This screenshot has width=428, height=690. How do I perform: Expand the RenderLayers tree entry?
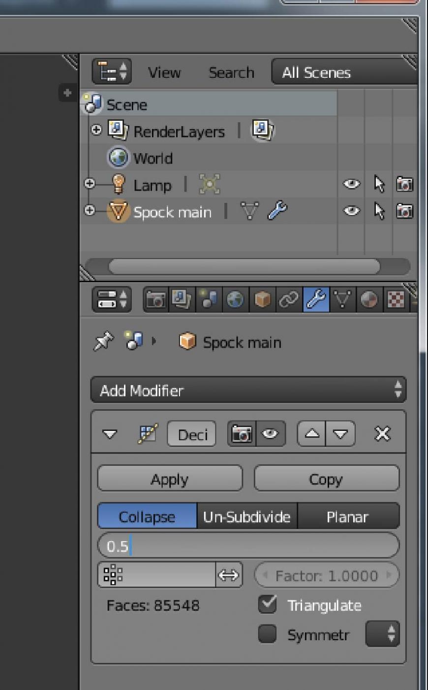(x=96, y=130)
